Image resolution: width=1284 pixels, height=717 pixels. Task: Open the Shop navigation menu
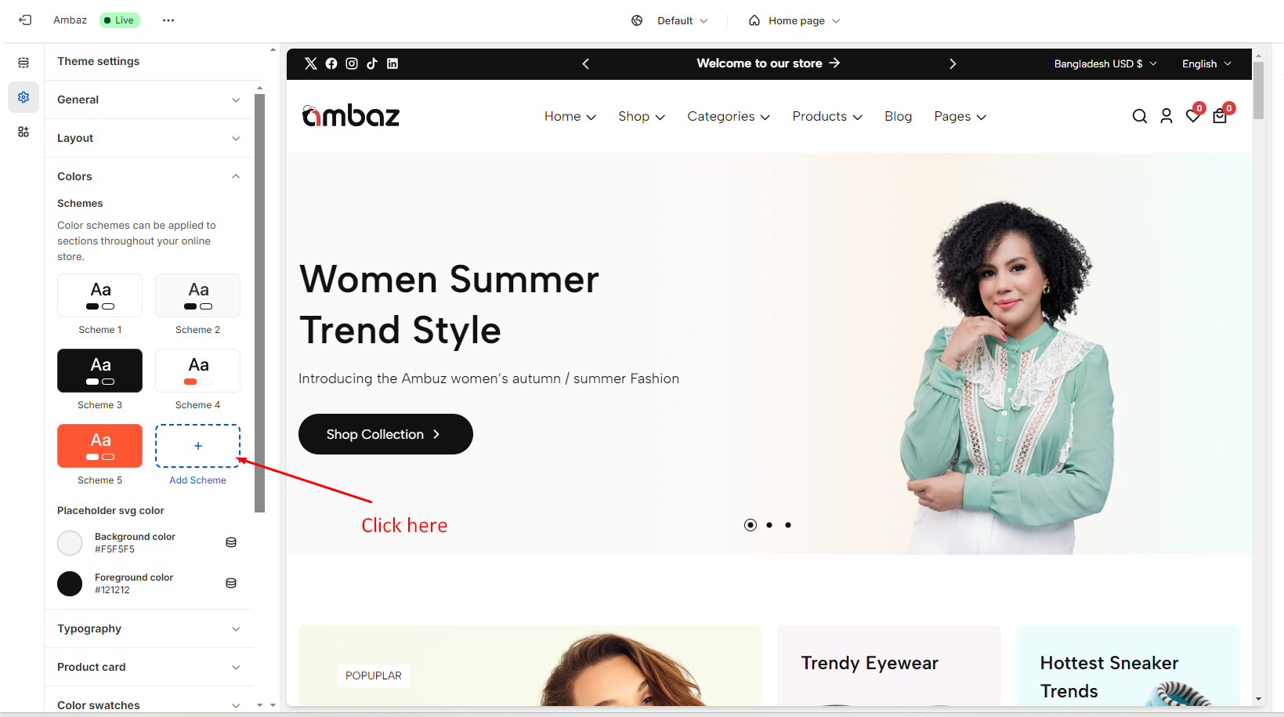tap(642, 116)
